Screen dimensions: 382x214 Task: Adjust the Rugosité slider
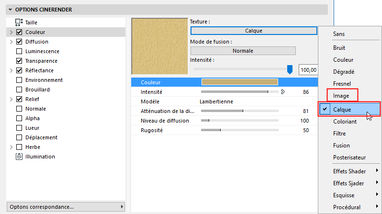point(240,130)
